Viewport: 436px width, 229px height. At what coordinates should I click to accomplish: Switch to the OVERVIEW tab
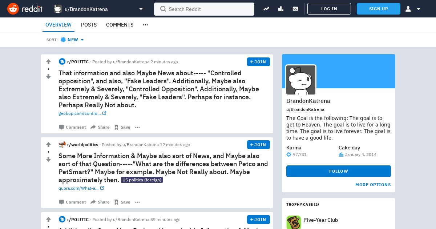pyautogui.click(x=58, y=25)
